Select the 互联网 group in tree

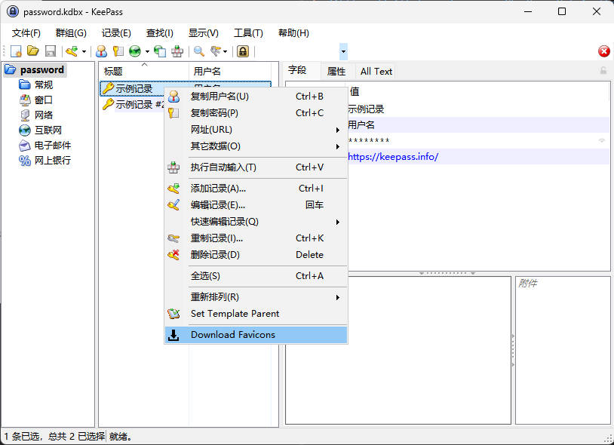point(48,130)
